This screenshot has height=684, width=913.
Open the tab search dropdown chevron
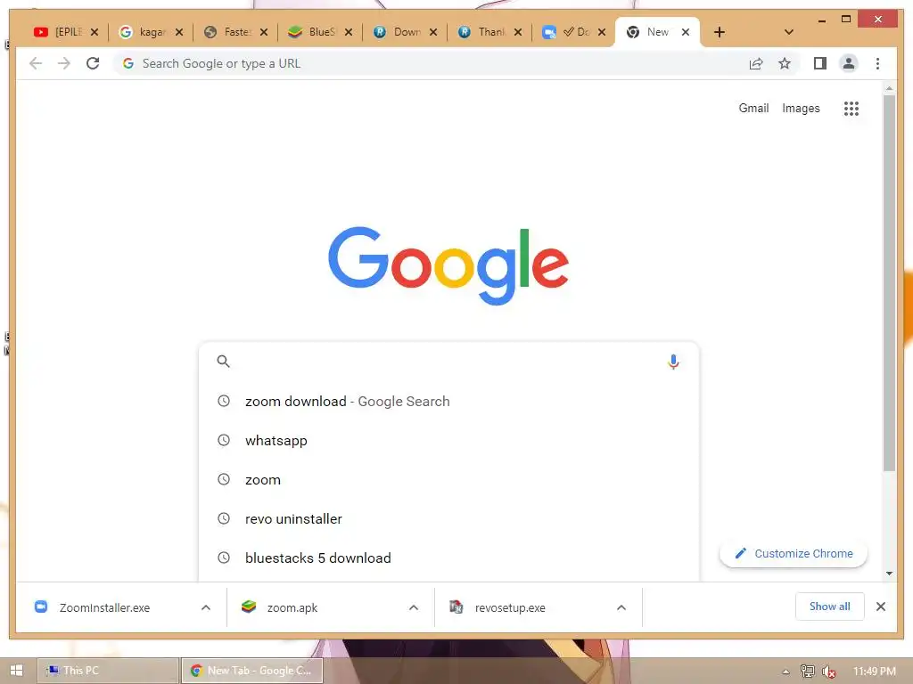tap(788, 32)
